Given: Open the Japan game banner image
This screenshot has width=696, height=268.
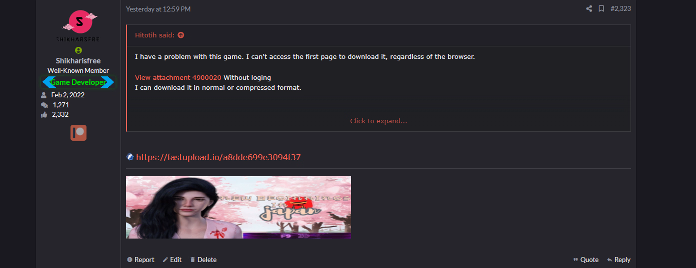Looking at the screenshot, I should pyautogui.click(x=238, y=207).
